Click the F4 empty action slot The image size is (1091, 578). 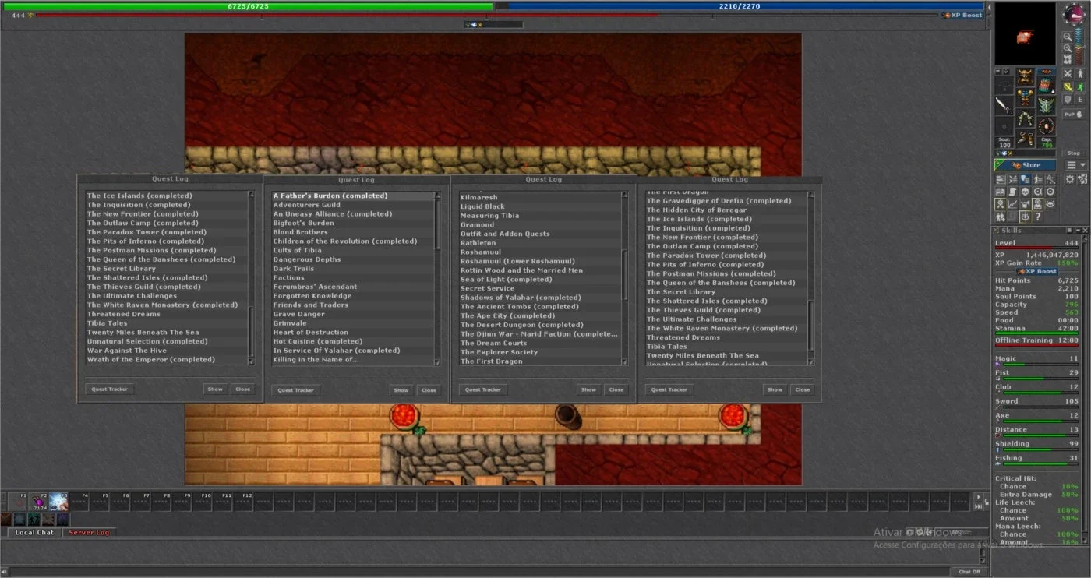click(x=79, y=502)
